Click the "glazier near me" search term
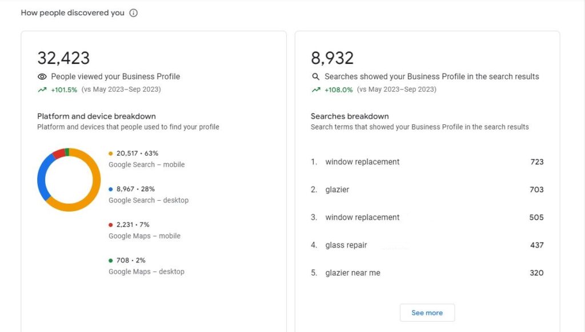The height and width of the screenshot is (332, 585). point(352,273)
